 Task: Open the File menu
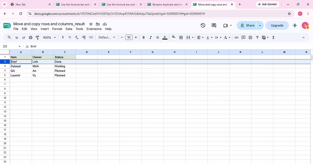click(x=16, y=29)
